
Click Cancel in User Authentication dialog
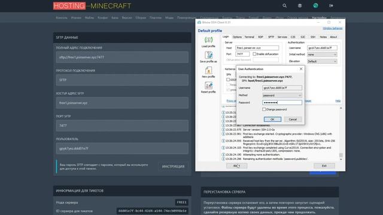(x=293, y=119)
